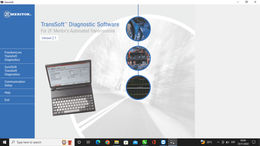Open SureShift TransSoft Diagnostics
Viewport: 260px width, 146px height.
[x=12, y=71]
